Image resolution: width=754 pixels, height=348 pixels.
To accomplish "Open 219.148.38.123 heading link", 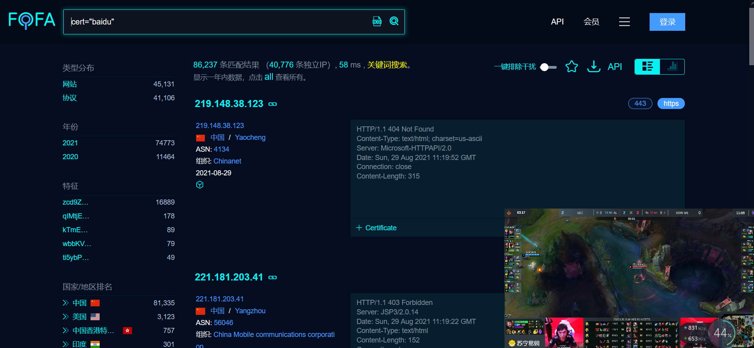I will (229, 103).
